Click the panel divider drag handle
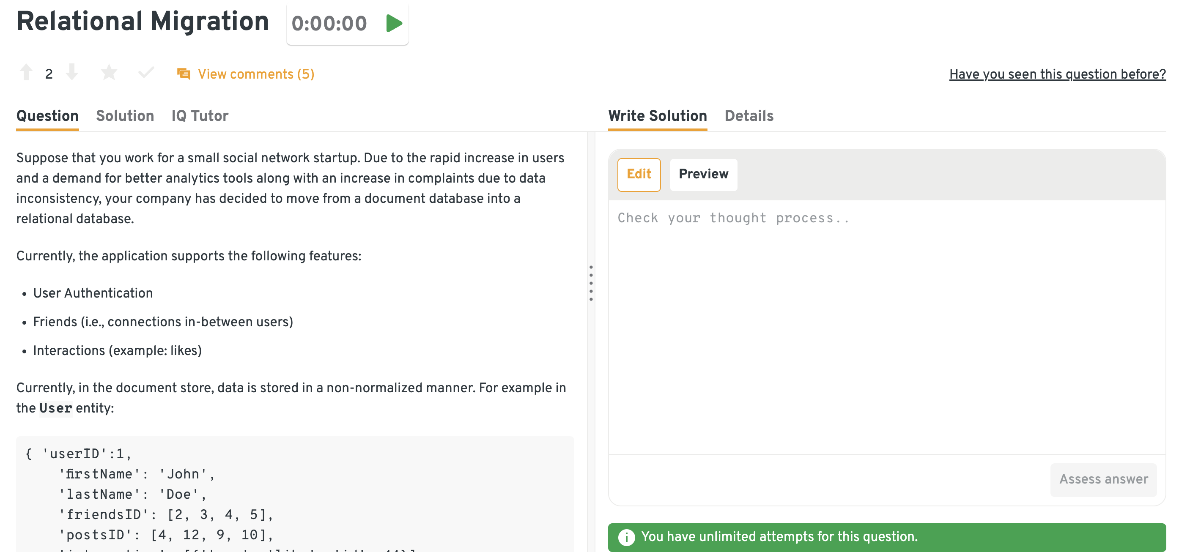This screenshot has width=1179, height=552. tap(591, 283)
